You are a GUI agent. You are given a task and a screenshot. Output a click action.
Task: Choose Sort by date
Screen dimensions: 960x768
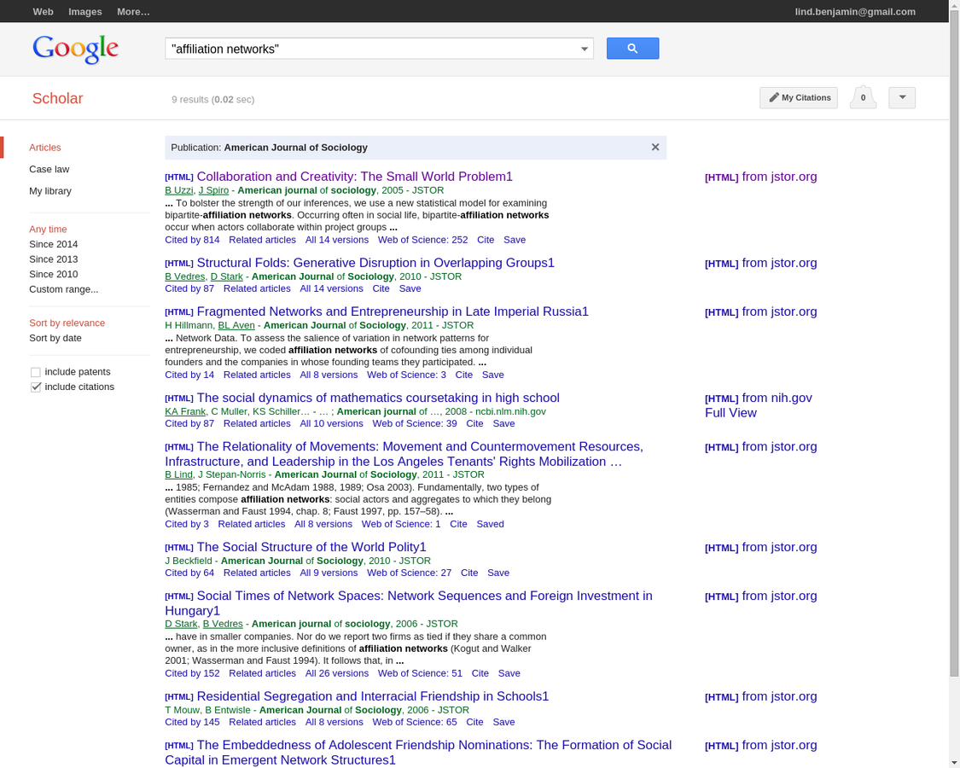(x=55, y=338)
